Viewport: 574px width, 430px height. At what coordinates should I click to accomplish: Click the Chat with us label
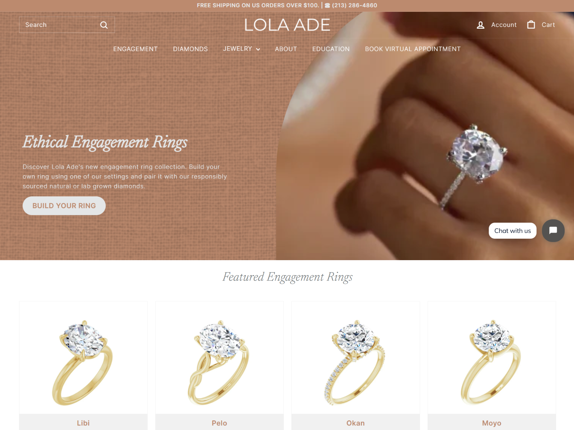pos(512,231)
